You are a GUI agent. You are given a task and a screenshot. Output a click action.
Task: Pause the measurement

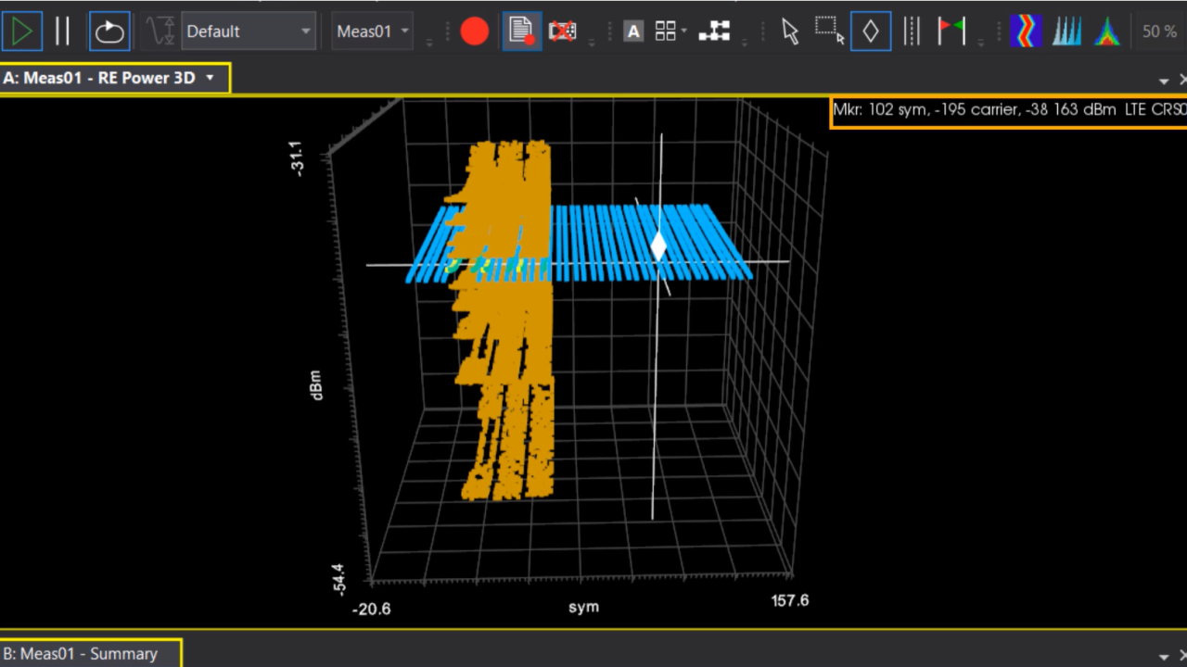click(x=63, y=31)
